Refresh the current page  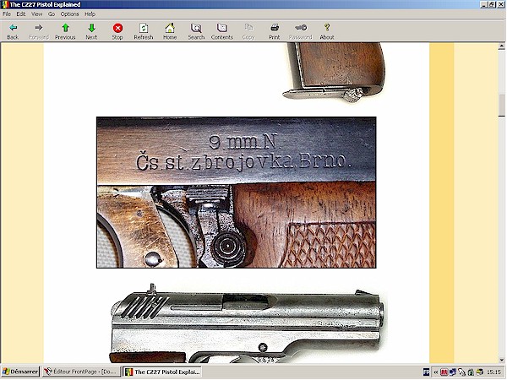[x=144, y=31]
